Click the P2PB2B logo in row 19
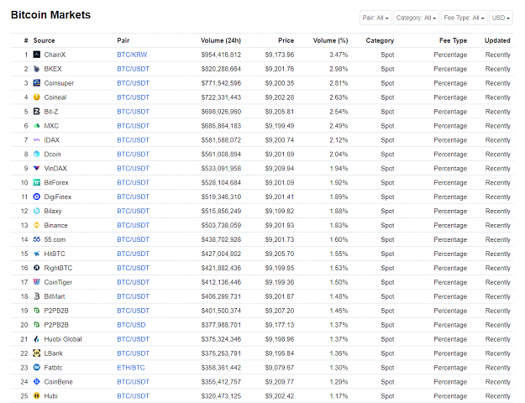The height and width of the screenshot is (403, 525). pos(36,311)
